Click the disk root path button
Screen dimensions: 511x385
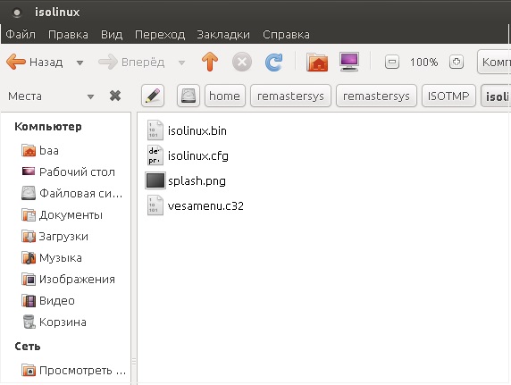click(188, 96)
